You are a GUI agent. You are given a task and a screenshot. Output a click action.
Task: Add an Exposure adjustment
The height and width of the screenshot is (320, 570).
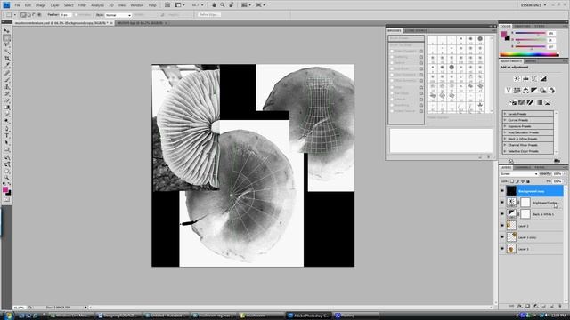[x=542, y=78]
